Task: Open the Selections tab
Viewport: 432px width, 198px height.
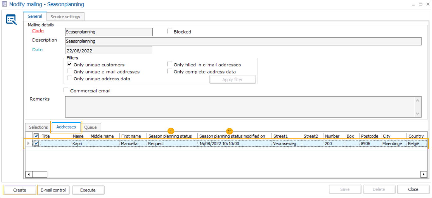Action: 38,127
